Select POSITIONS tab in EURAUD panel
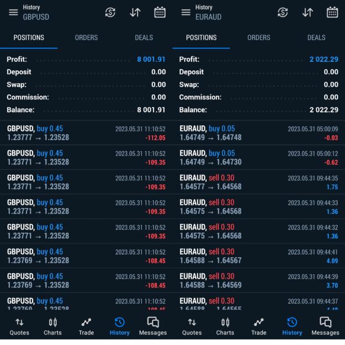Screen dimensions: 345x345 (201, 38)
